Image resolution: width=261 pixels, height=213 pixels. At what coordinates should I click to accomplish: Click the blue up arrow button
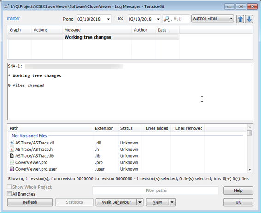tap(240, 19)
